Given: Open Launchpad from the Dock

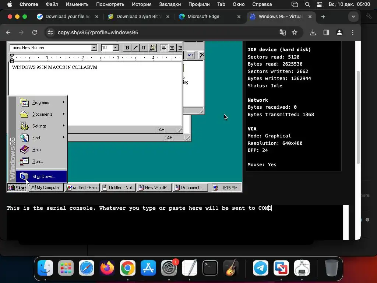Looking at the screenshot, I should [x=66, y=268].
